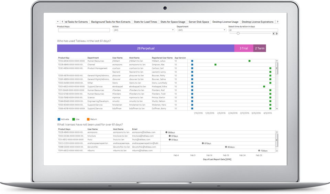Click blue Activate marker in ldoris row
This screenshot has width=330, height=194.
pos(192,83)
